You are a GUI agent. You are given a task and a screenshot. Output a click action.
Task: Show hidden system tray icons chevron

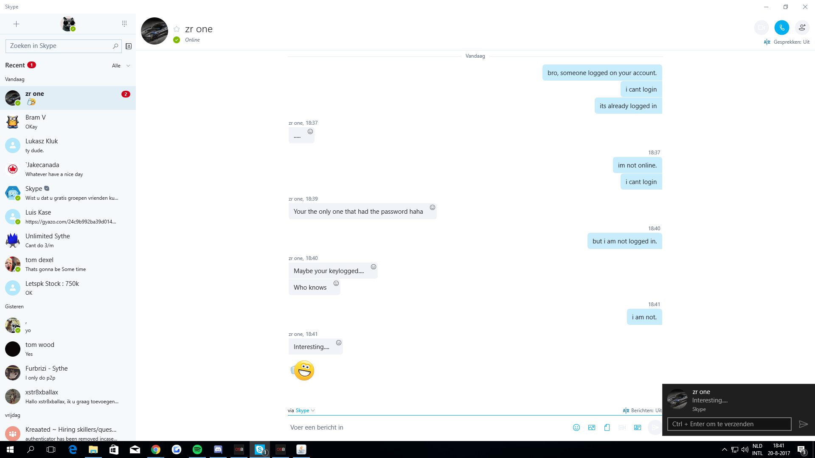click(724, 450)
